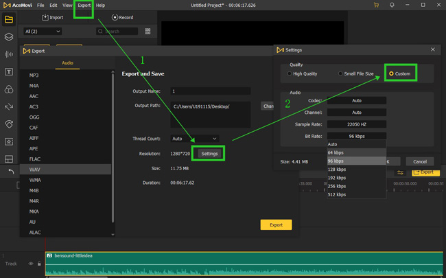Click the Settings button next to Resolution
The image size is (446, 278).
coord(209,154)
